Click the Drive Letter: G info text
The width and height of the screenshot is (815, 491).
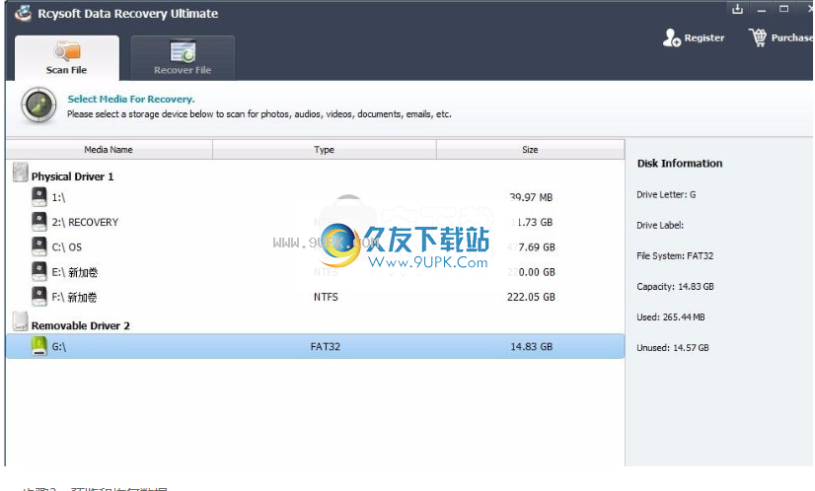point(666,195)
